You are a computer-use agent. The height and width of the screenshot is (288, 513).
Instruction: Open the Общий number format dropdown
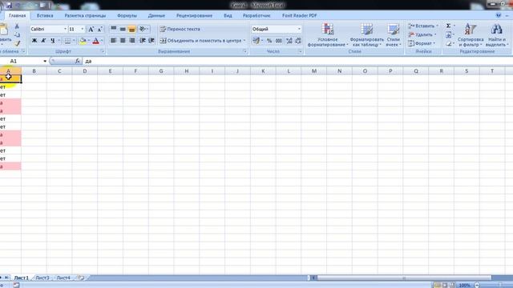pyautogui.click(x=299, y=29)
